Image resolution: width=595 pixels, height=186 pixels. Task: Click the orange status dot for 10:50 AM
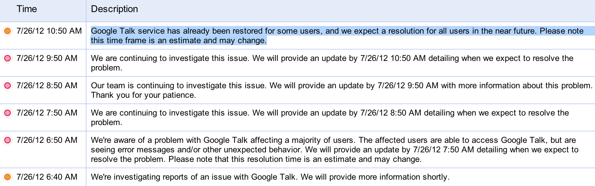(x=7, y=31)
